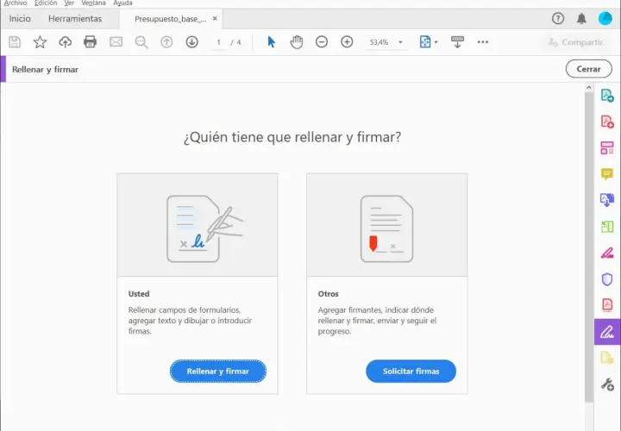Click the vertical scrollbar up arrow
621x431 pixels.
coord(589,87)
